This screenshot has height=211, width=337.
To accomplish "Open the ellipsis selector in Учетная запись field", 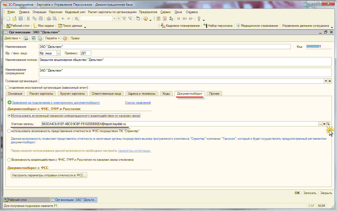I will point(320,124).
